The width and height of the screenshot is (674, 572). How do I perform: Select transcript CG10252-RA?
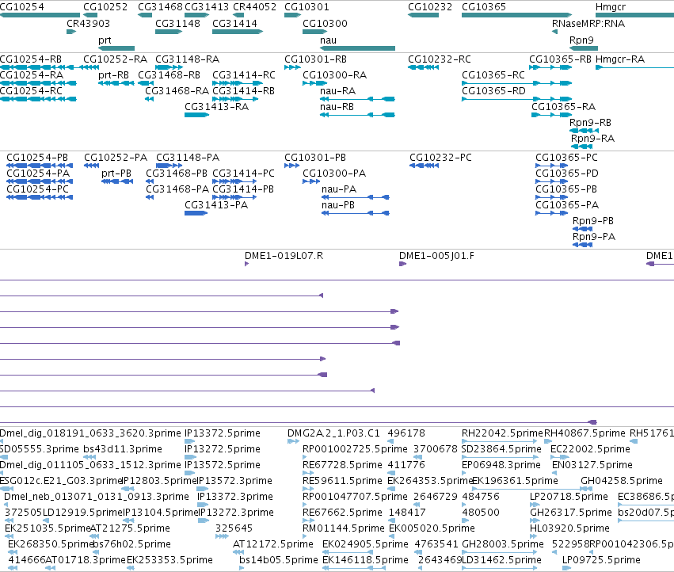click(115, 59)
